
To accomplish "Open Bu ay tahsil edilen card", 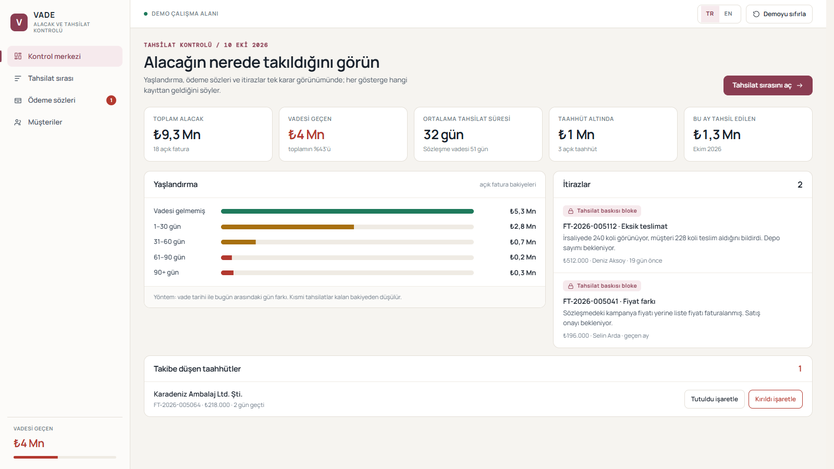I will point(748,134).
